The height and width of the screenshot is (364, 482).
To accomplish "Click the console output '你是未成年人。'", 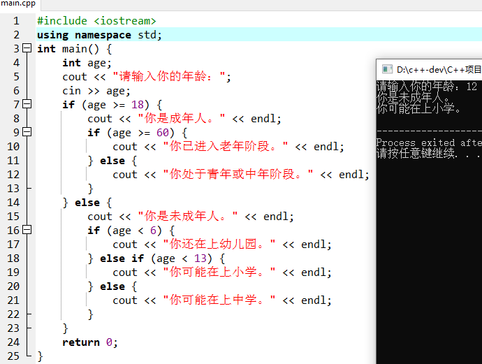I will 414,97.
